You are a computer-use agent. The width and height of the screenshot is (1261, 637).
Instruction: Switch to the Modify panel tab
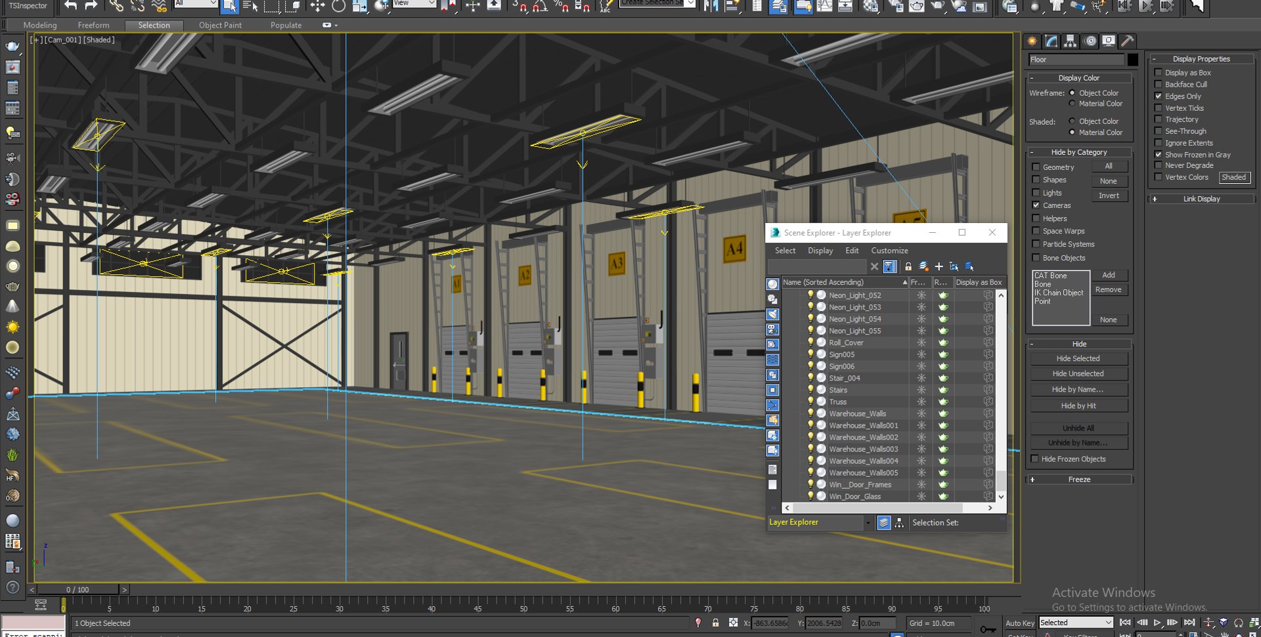pyautogui.click(x=1051, y=41)
